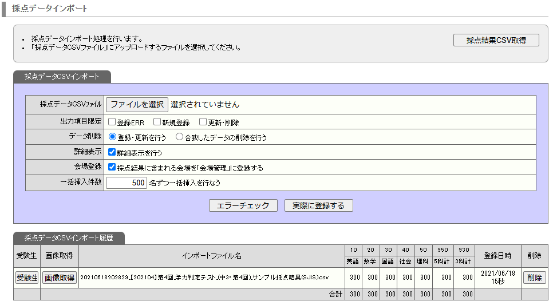
Task: Choose 合致したデータの削除を行う radio option
Action: pyautogui.click(x=179, y=137)
